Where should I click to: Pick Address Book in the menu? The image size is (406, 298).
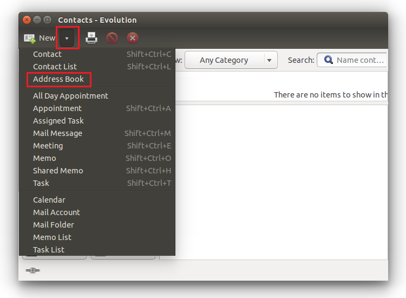[97, 79]
